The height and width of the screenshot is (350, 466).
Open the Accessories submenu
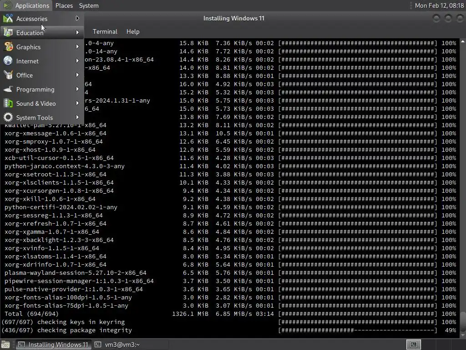[x=42, y=19]
